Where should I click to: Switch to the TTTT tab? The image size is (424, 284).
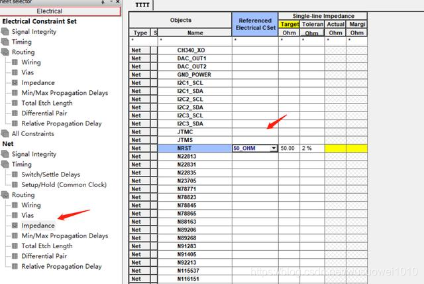(141, 5)
